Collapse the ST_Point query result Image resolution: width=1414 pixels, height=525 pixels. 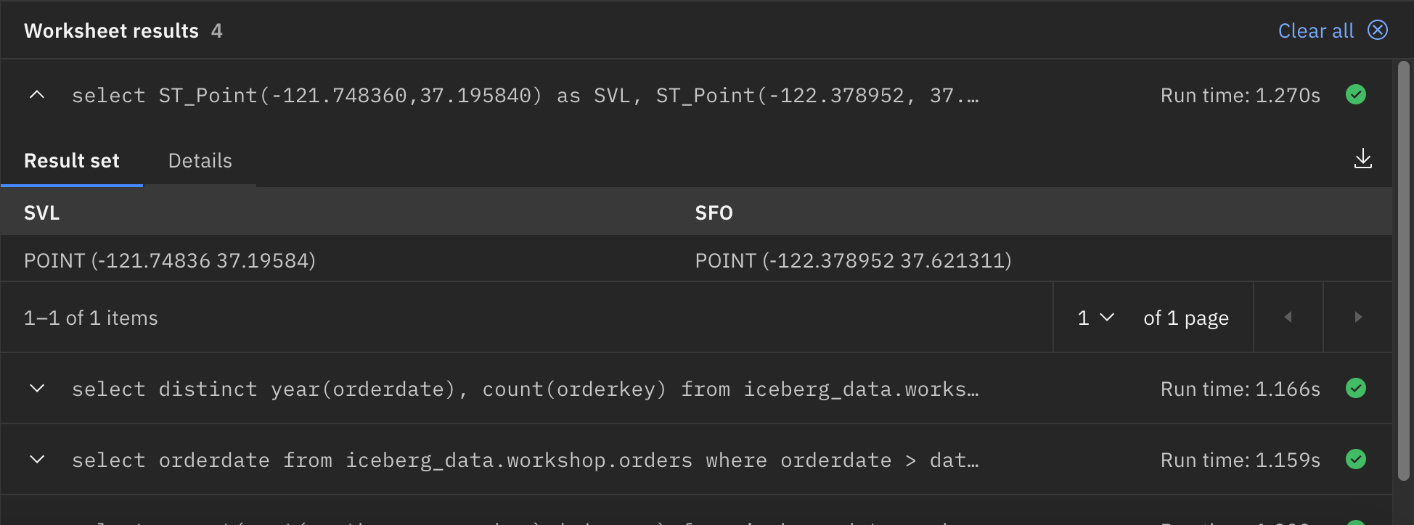tap(37, 95)
